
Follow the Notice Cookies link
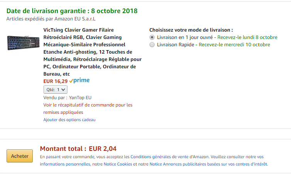(x=118, y=164)
